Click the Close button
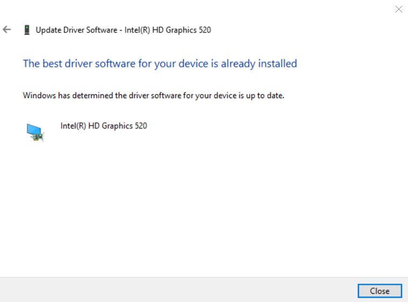 pyautogui.click(x=379, y=291)
